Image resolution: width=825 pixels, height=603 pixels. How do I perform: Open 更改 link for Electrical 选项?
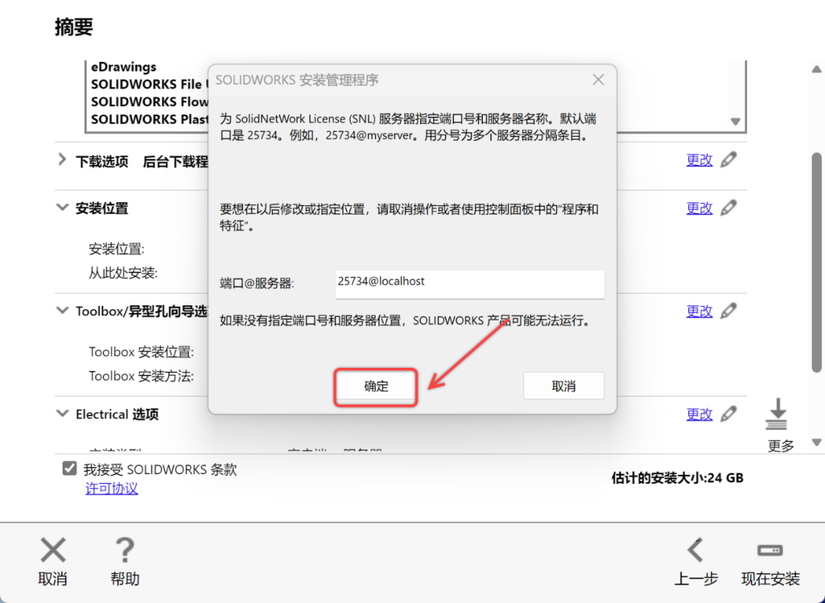point(699,414)
